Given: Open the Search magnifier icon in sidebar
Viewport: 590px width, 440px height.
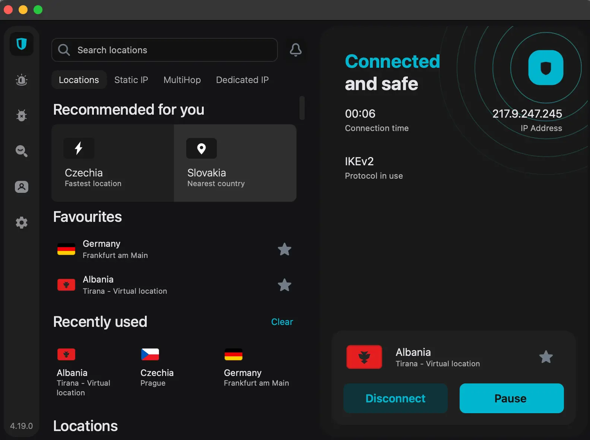Looking at the screenshot, I should (22, 151).
